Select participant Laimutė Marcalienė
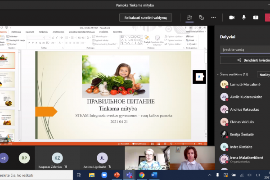The width and height of the screenshot is (270, 180). tap(245, 85)
